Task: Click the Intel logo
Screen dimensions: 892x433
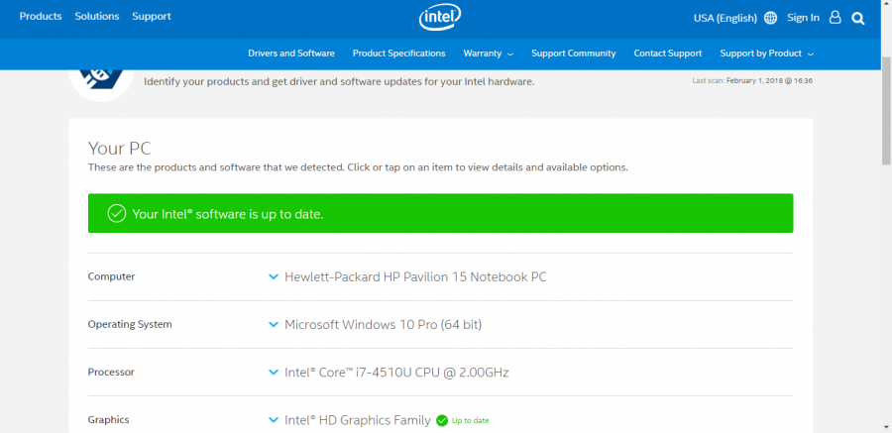Action: pos(441,17)
